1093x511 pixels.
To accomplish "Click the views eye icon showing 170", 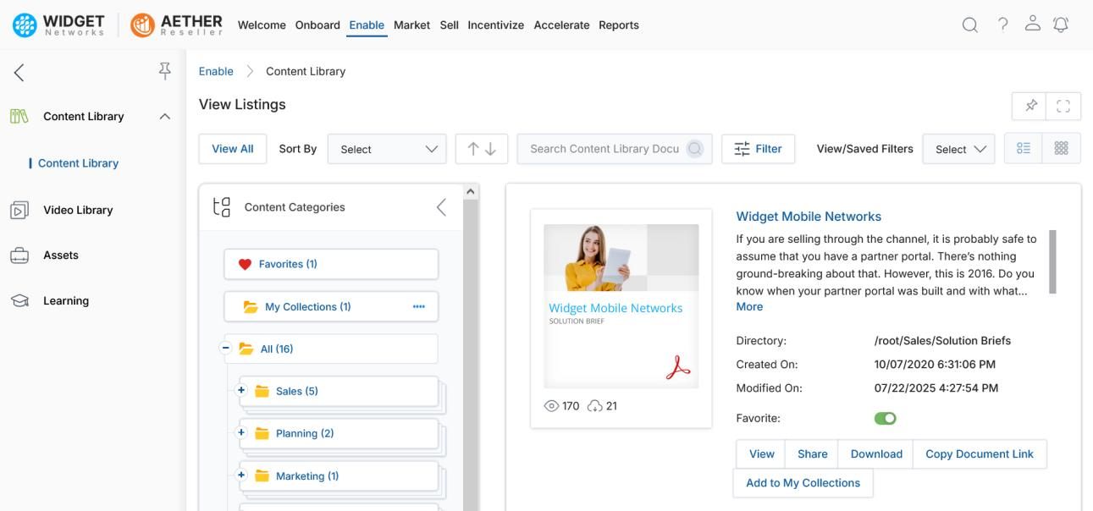I will (x=551, y=406).
